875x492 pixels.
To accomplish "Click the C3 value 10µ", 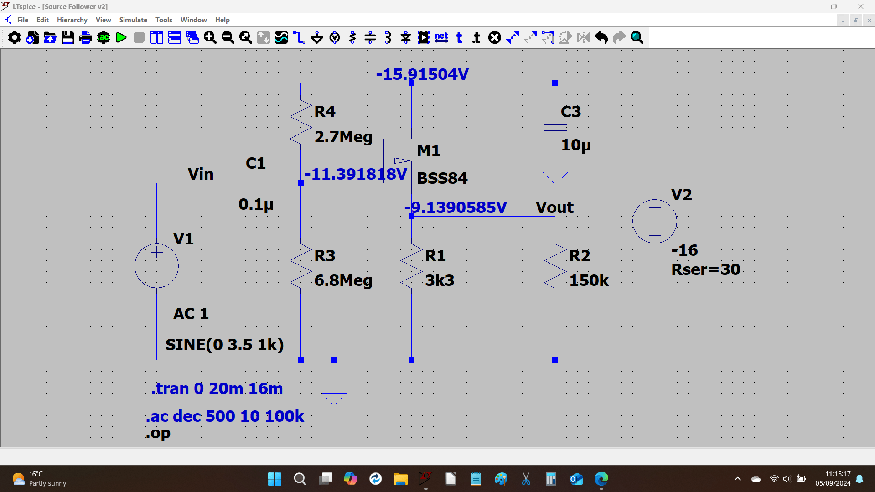I will click(x=576, y=145).
